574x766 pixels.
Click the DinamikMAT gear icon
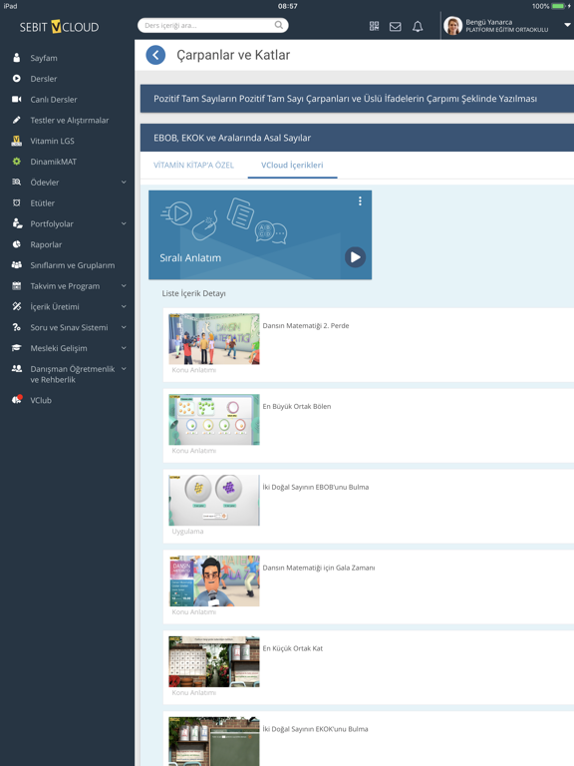pos(17,162)
